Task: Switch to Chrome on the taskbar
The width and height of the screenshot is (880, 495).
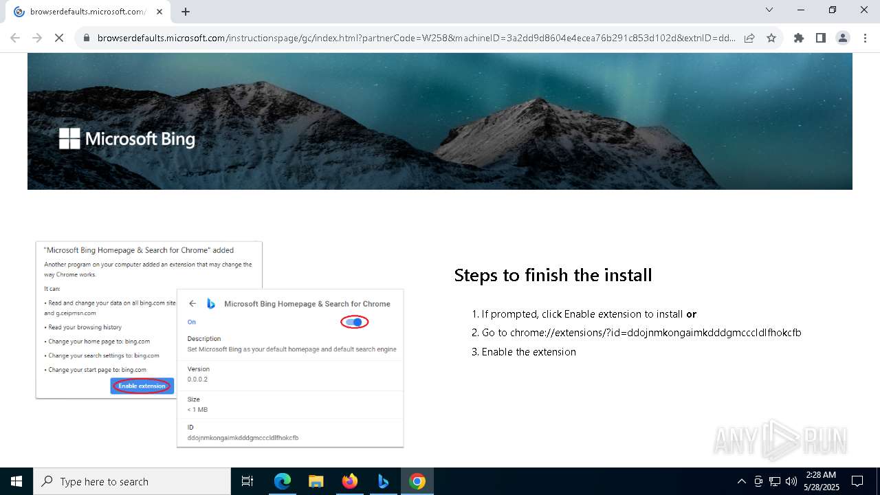Action: tap(417, 481)
